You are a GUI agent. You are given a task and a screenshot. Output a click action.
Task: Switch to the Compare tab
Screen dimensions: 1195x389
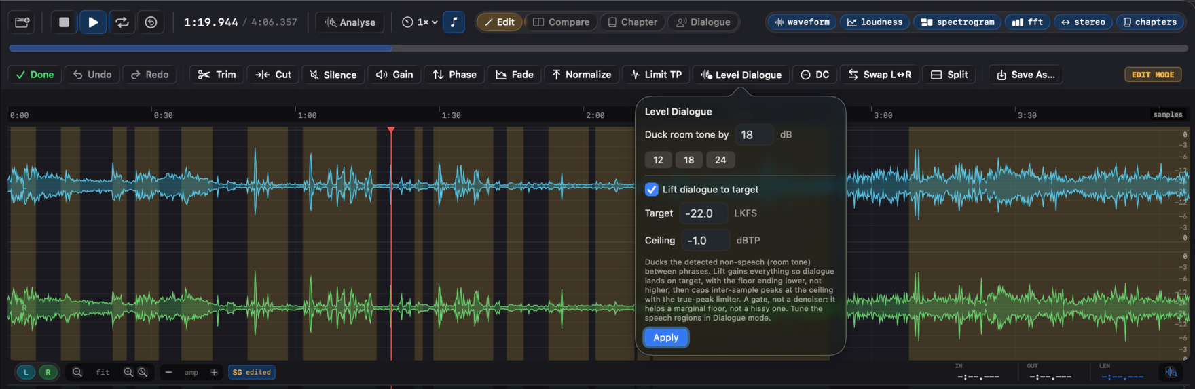(x=561, y=22)
